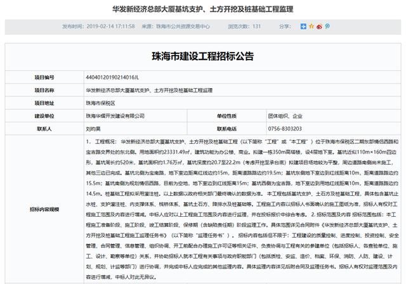406x284 pixels.
Task: Click the 联系电话 label
Action: (x=226, y=129)
